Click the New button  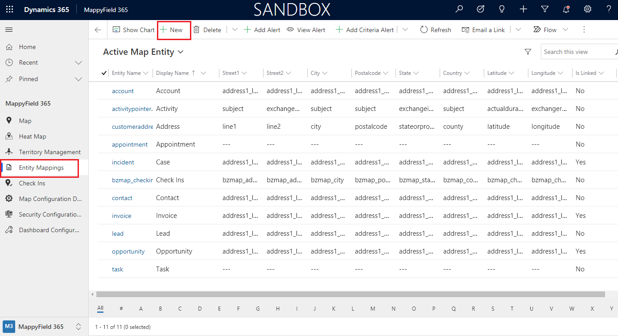click(172, 30)
